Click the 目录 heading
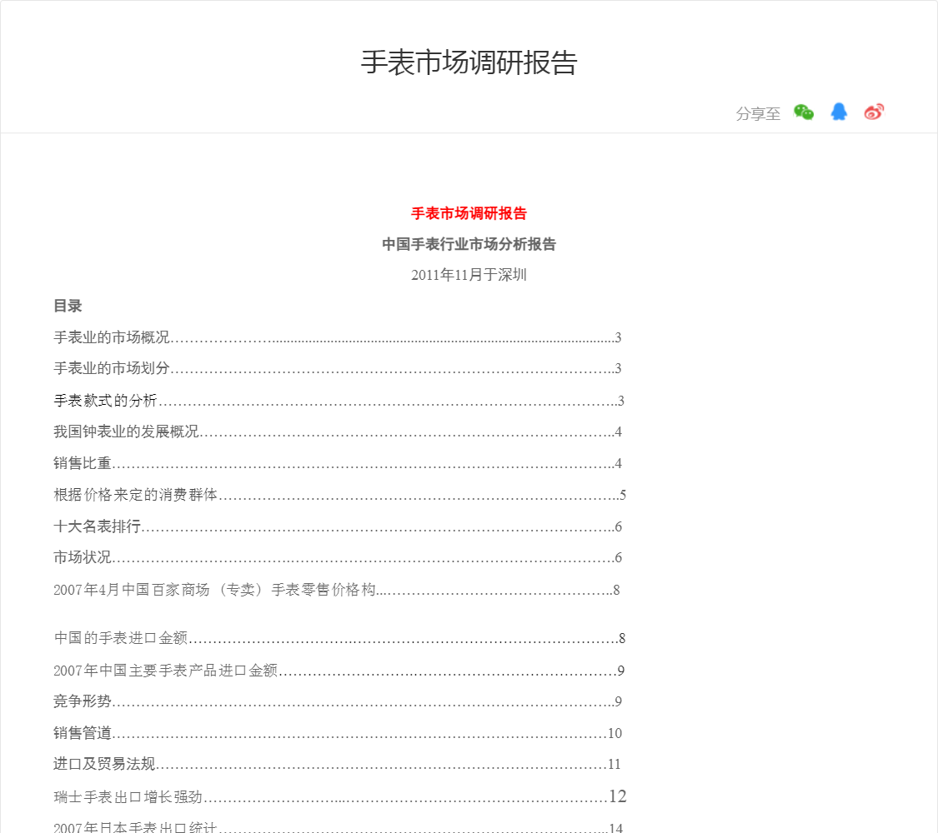Screen dimensions: 938x833 [x=68, y=306]
